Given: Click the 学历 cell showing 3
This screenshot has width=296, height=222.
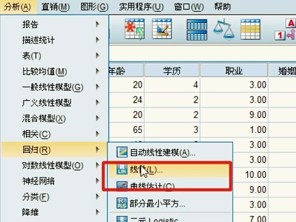Looking at the screenshot, I should [x=172, y=130].
